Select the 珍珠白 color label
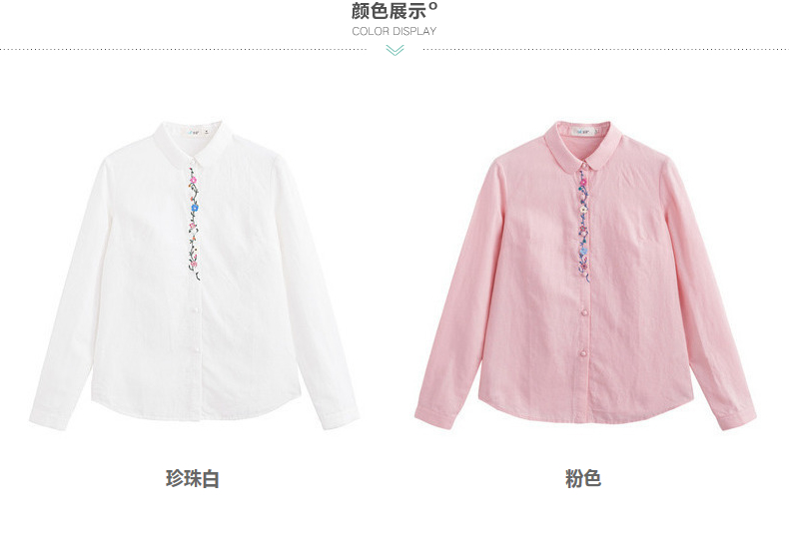Viewport: 789px width, 554px height. pyautogui.click(x=192, y=478)
